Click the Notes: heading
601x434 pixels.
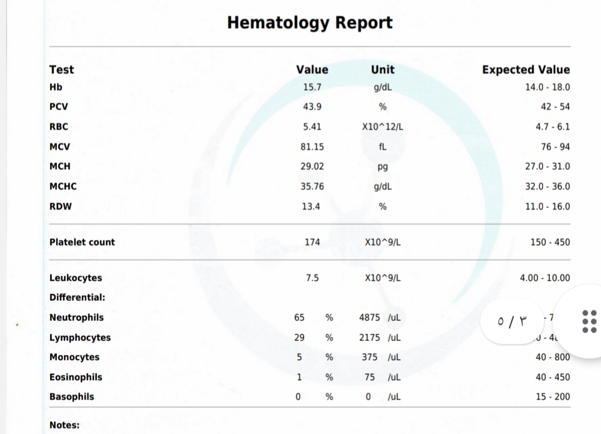pyautogui.click(x=65, y=425)
